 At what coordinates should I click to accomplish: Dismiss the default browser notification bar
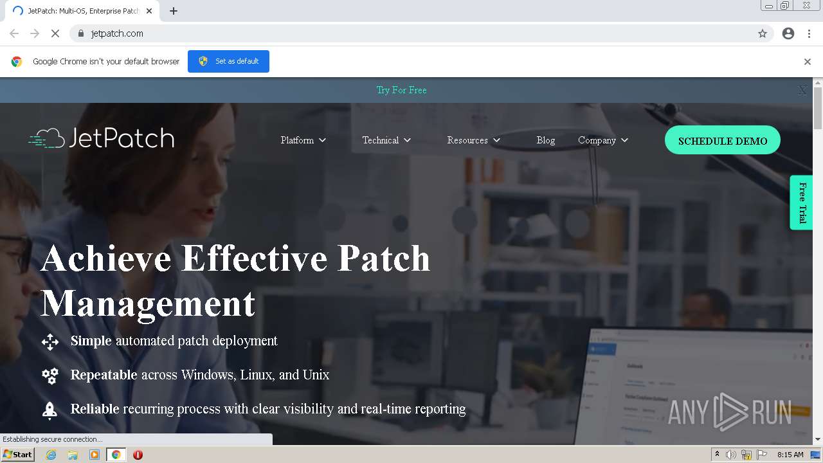tap(808, 62)
